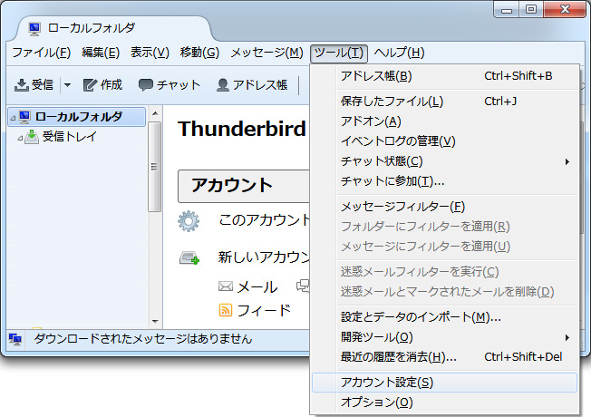Click the envelope mail icon
This screenshot has width=591, height=417.
tap(226, 286)
